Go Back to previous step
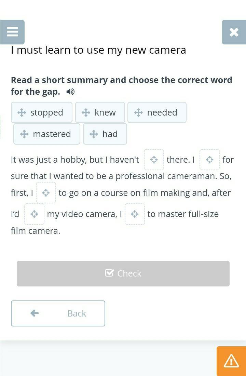 tap(58, 313)
